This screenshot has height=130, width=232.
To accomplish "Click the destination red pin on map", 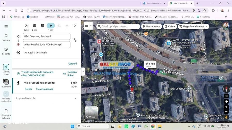I will tap(132, 89).
